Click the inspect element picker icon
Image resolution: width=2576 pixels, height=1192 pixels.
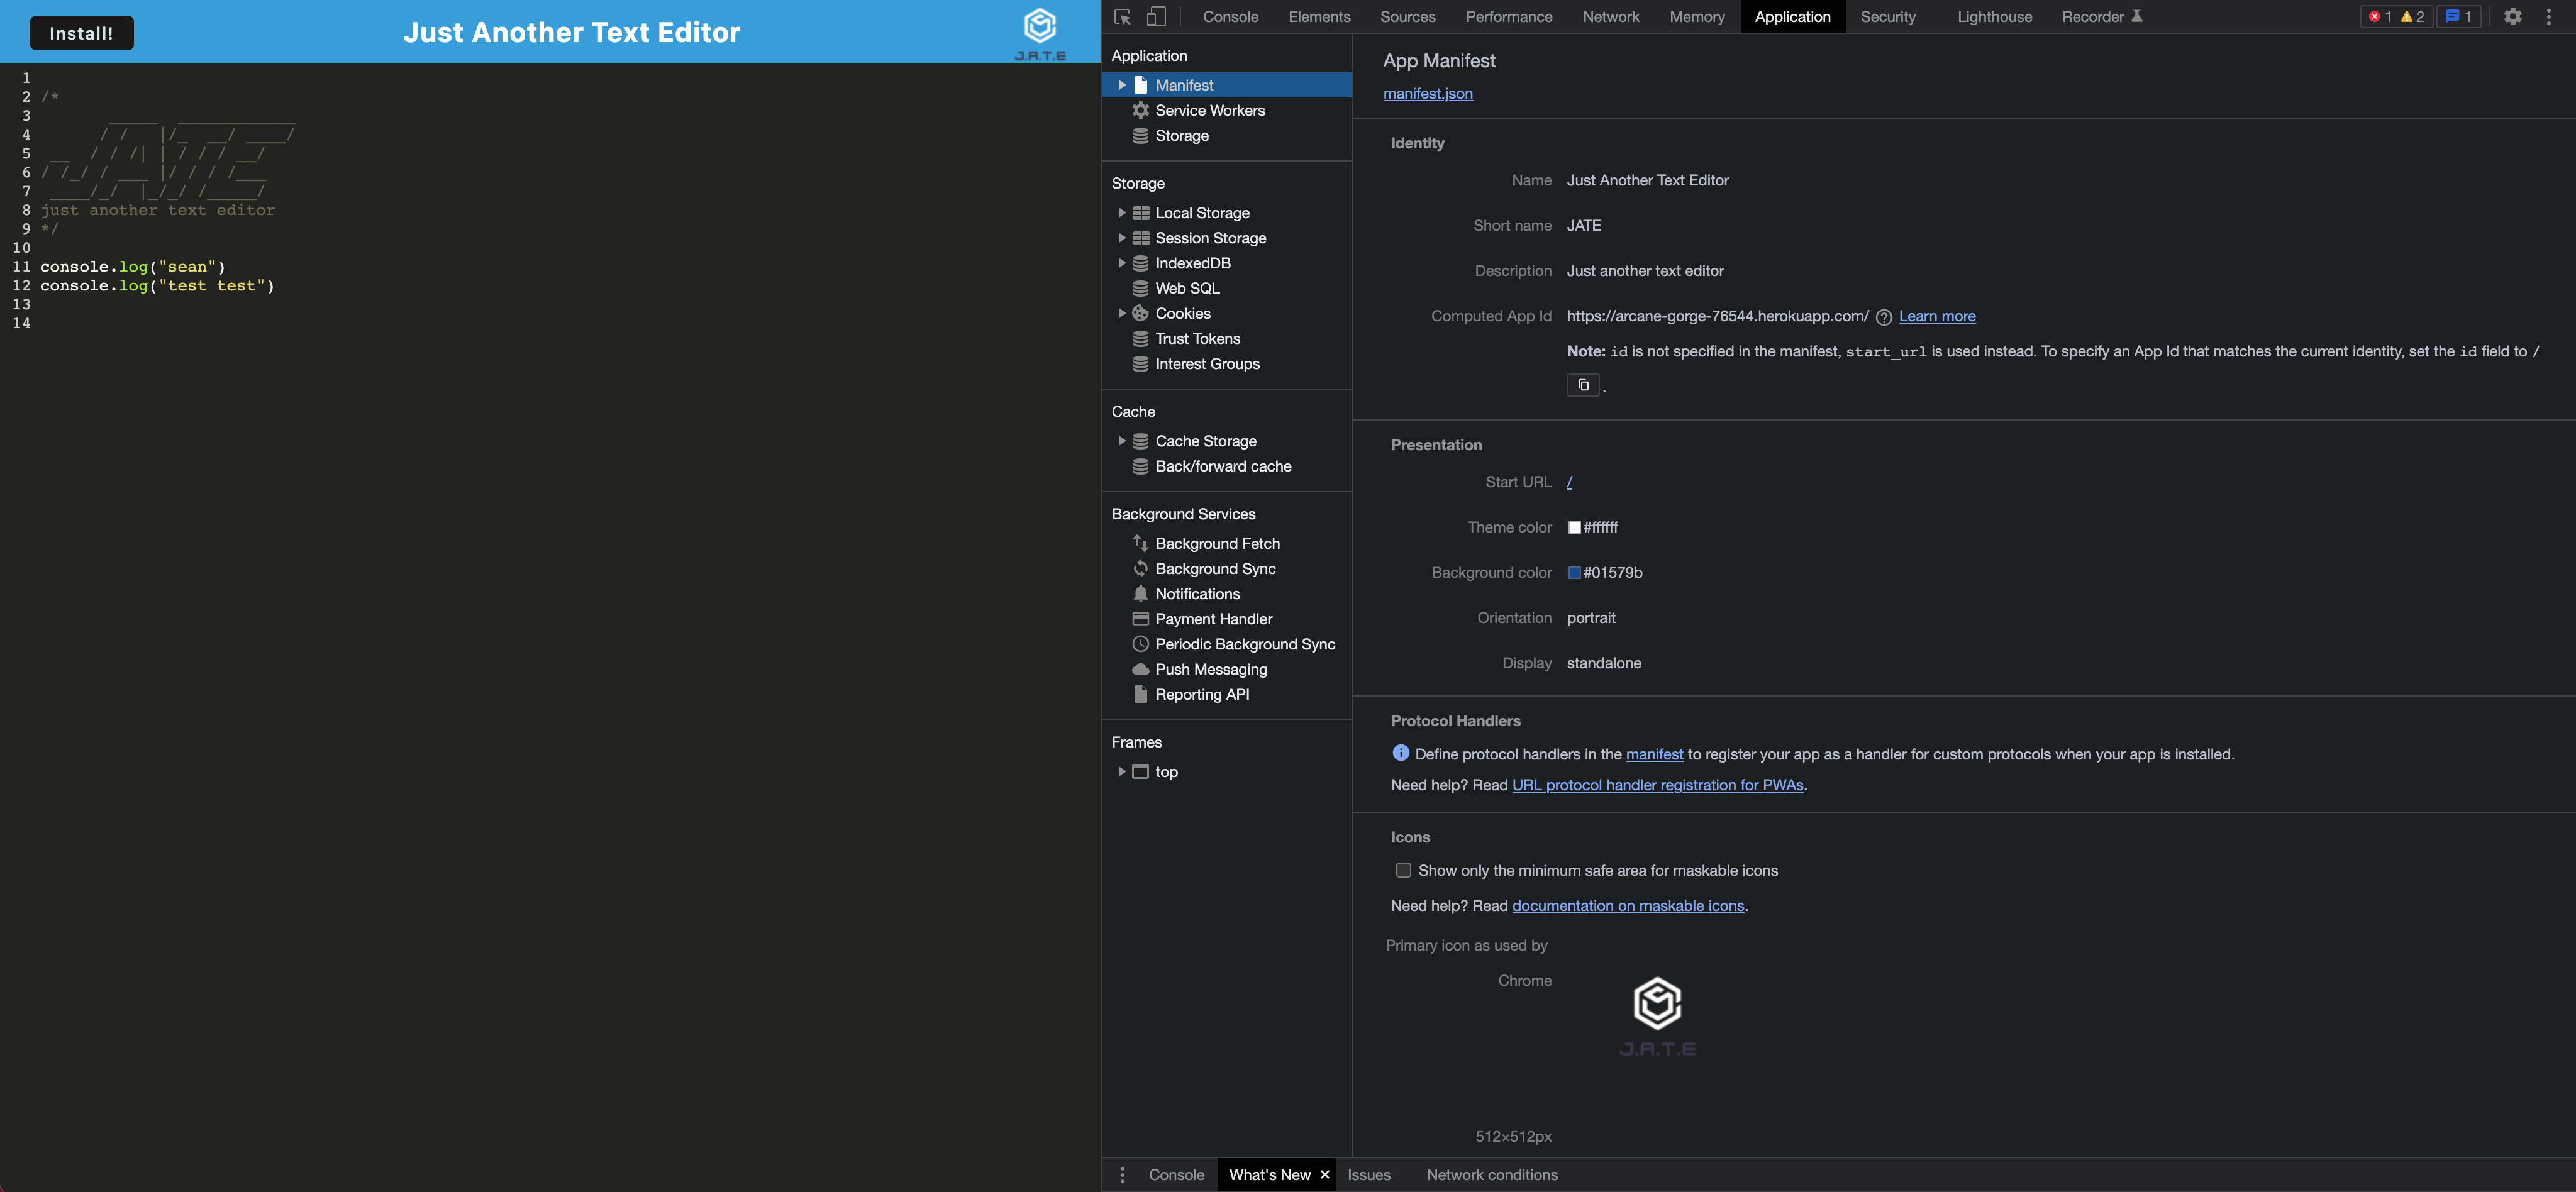pyautogui.click(x=1122, y=17)
